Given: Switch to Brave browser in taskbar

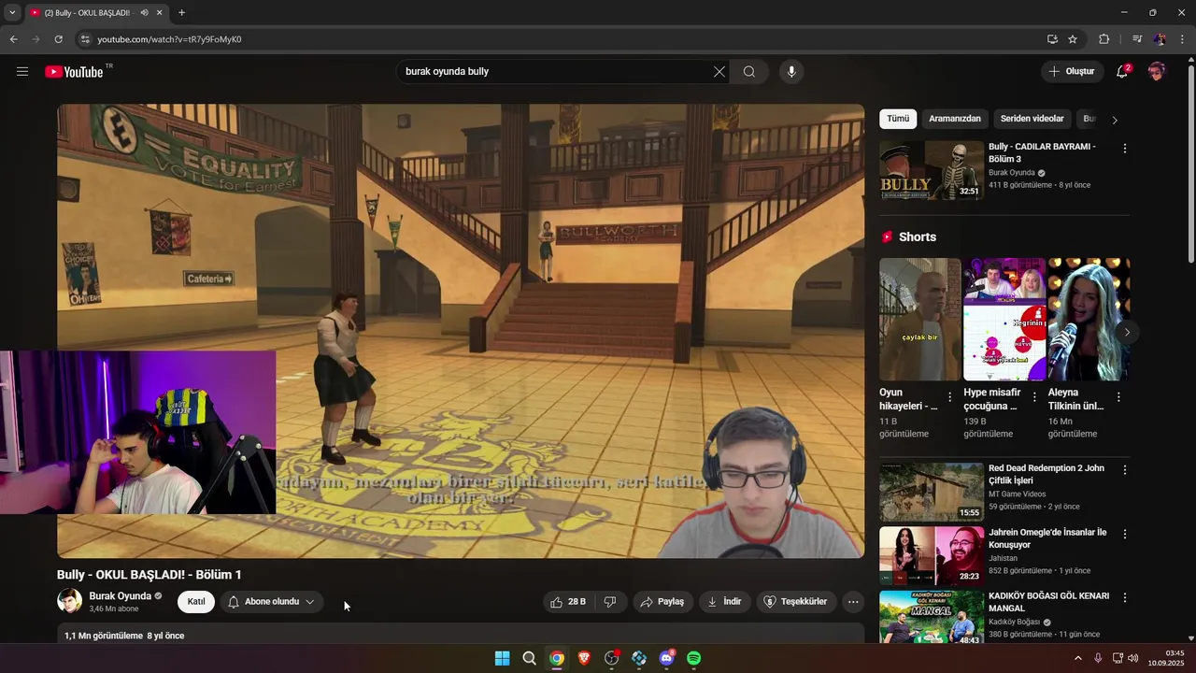Looking at the screenshot, I should click(584, 658).
